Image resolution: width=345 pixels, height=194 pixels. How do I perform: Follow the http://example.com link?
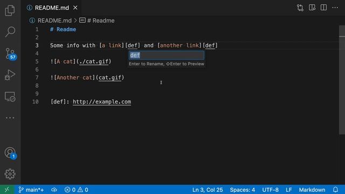[x=102, y=102]
